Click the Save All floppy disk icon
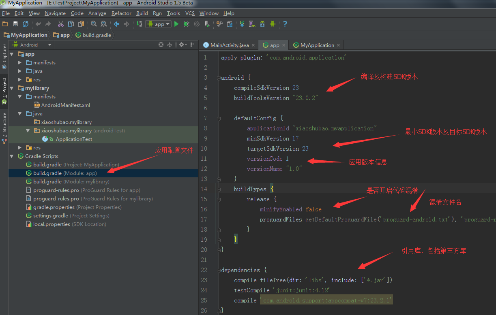Viewport: 496px width, 315px height. [x=15, y=24]
